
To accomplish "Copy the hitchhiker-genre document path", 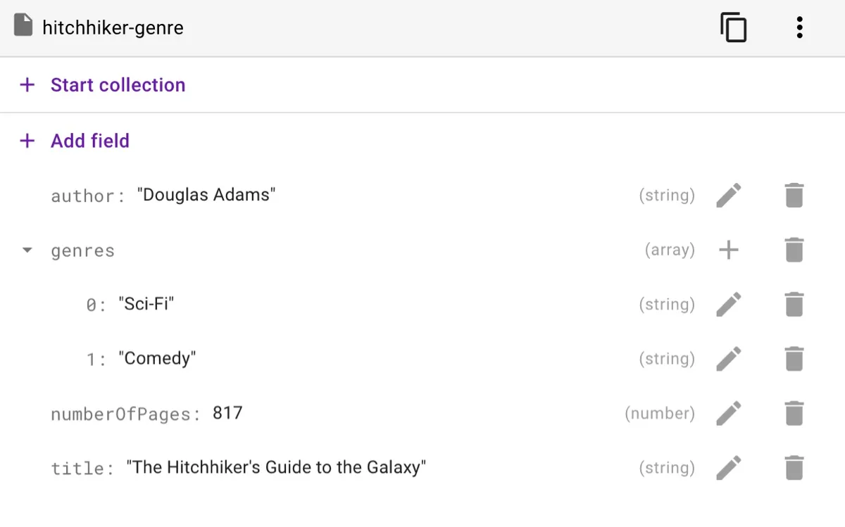I will (x=733, y=28).
